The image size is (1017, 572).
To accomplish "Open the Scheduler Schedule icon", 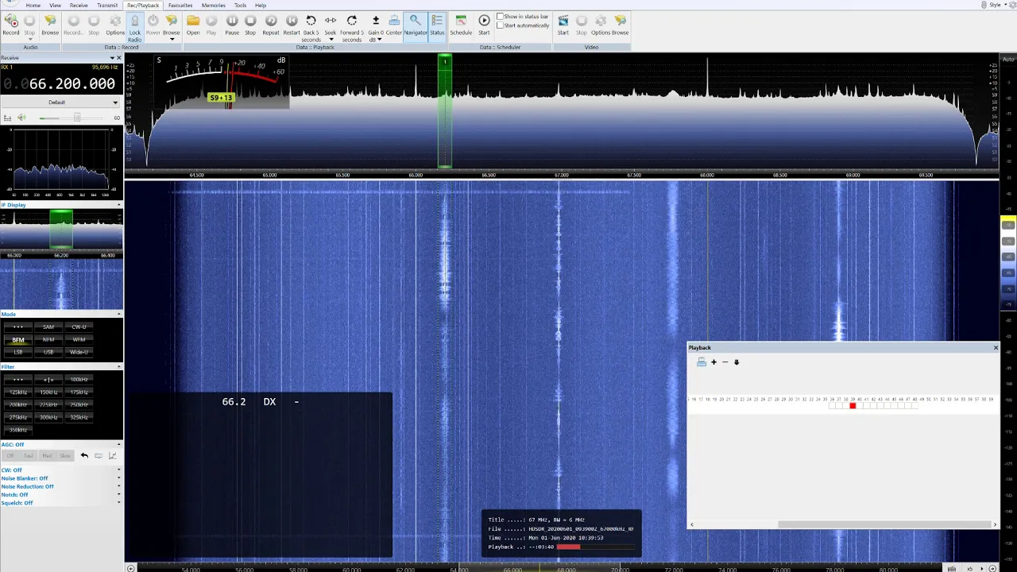I will point(461,24).
